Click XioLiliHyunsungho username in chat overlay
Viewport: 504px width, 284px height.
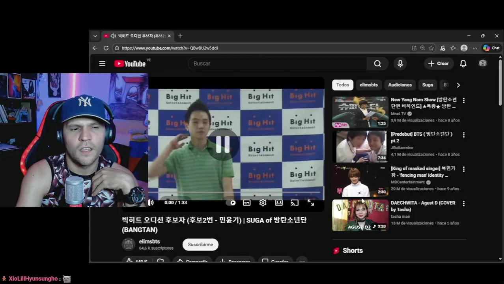(x=33, y=279)
